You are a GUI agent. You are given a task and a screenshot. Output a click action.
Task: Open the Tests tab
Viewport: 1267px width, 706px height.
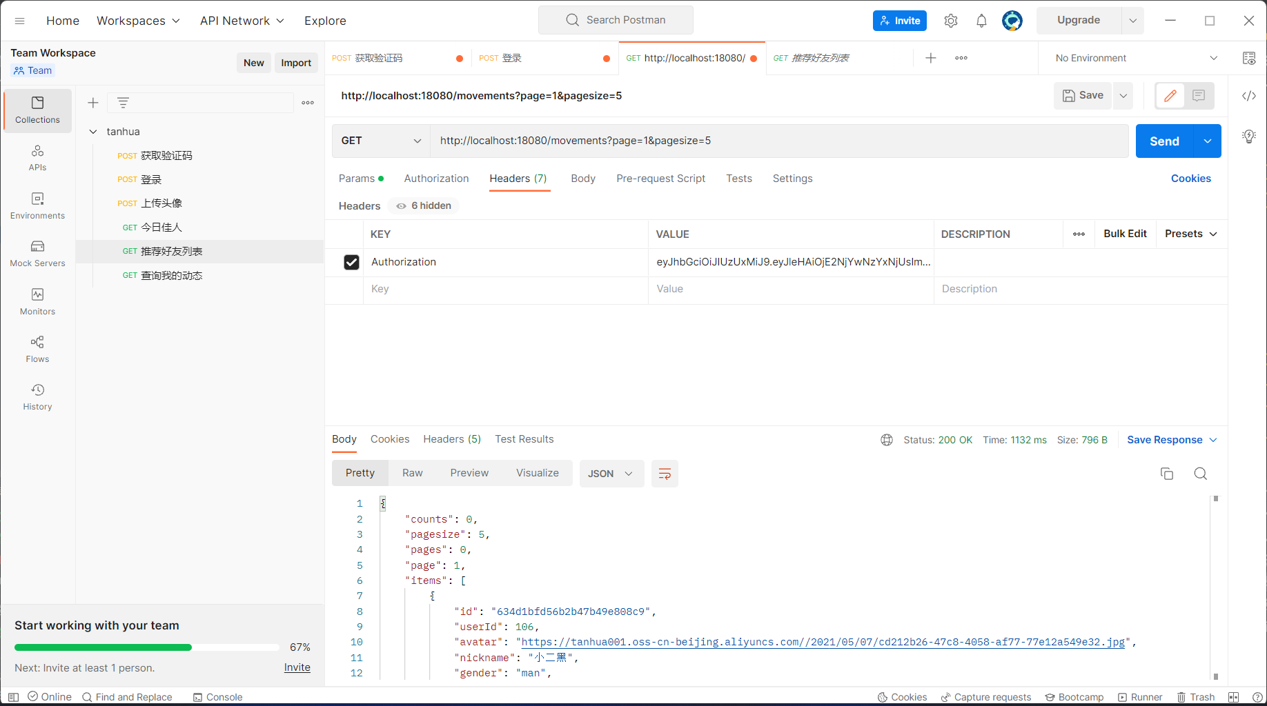point(739,179)
